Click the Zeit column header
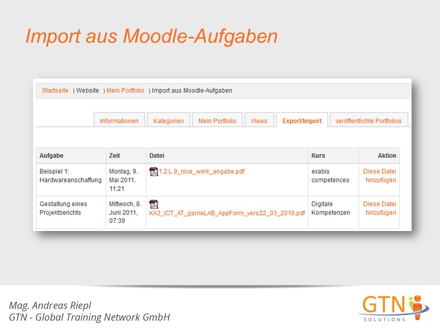The height and width of the screenshot is (330, 440). tap(126, 155)
